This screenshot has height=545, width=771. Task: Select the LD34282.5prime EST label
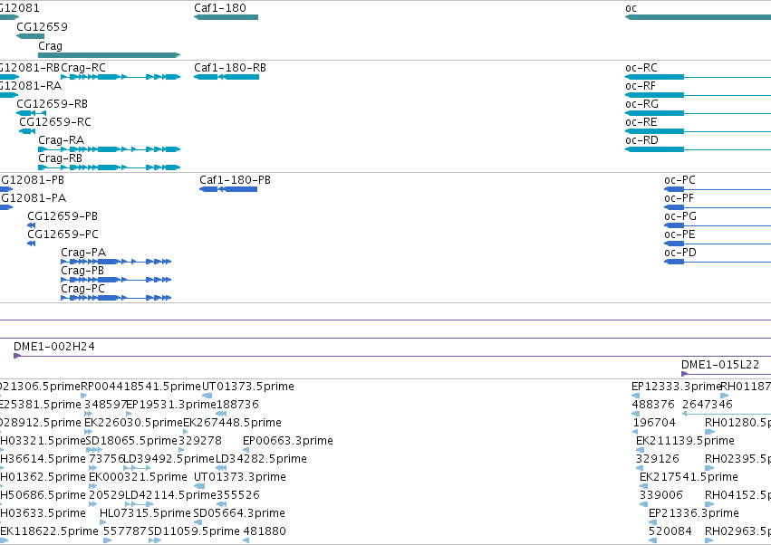(x=261, y=458)
